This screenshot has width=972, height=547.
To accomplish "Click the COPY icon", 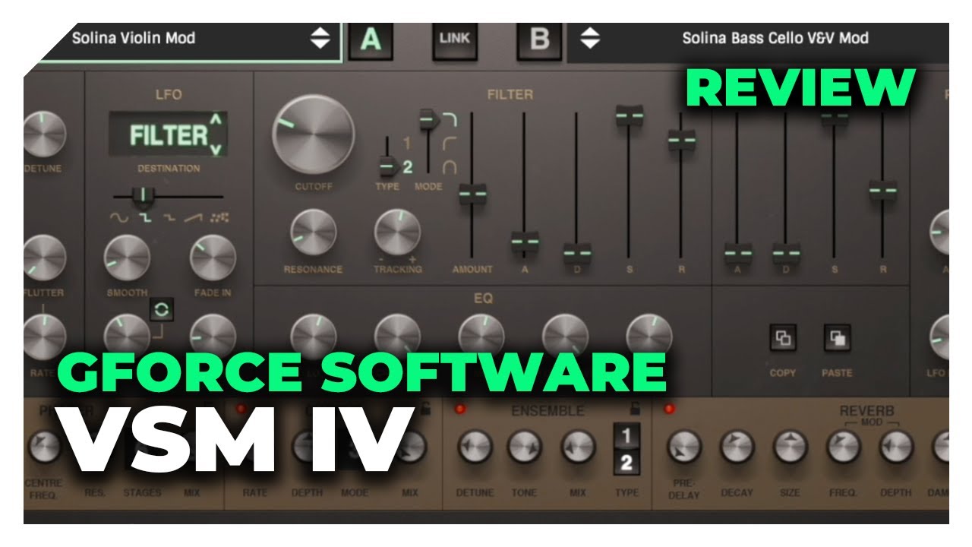I will click(783, 338).
